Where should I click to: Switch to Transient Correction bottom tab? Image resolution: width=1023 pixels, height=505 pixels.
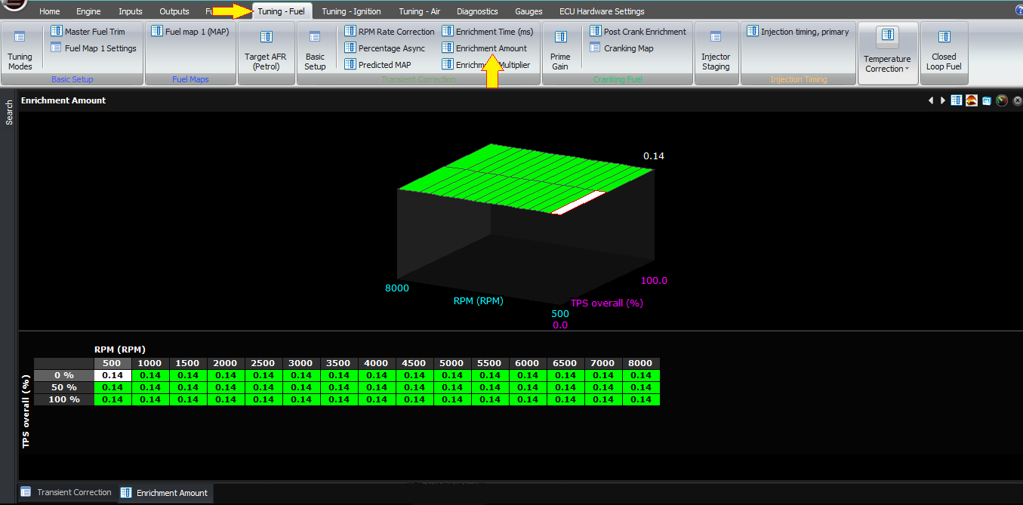pos(66,492)
